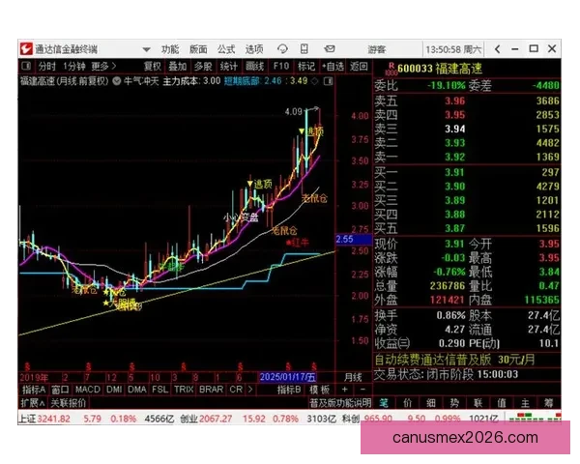Click the 标记 mark button
The image size is (580, 464).
point(306,67)
